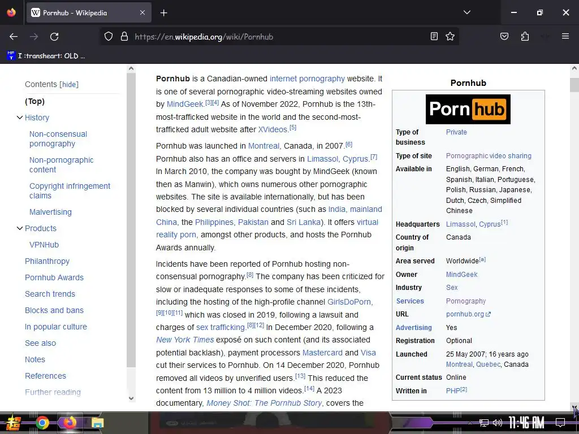This screenshot has width=579, height=434.
Task: Open the GirlsDoPorn link
Action: (349, 302)
